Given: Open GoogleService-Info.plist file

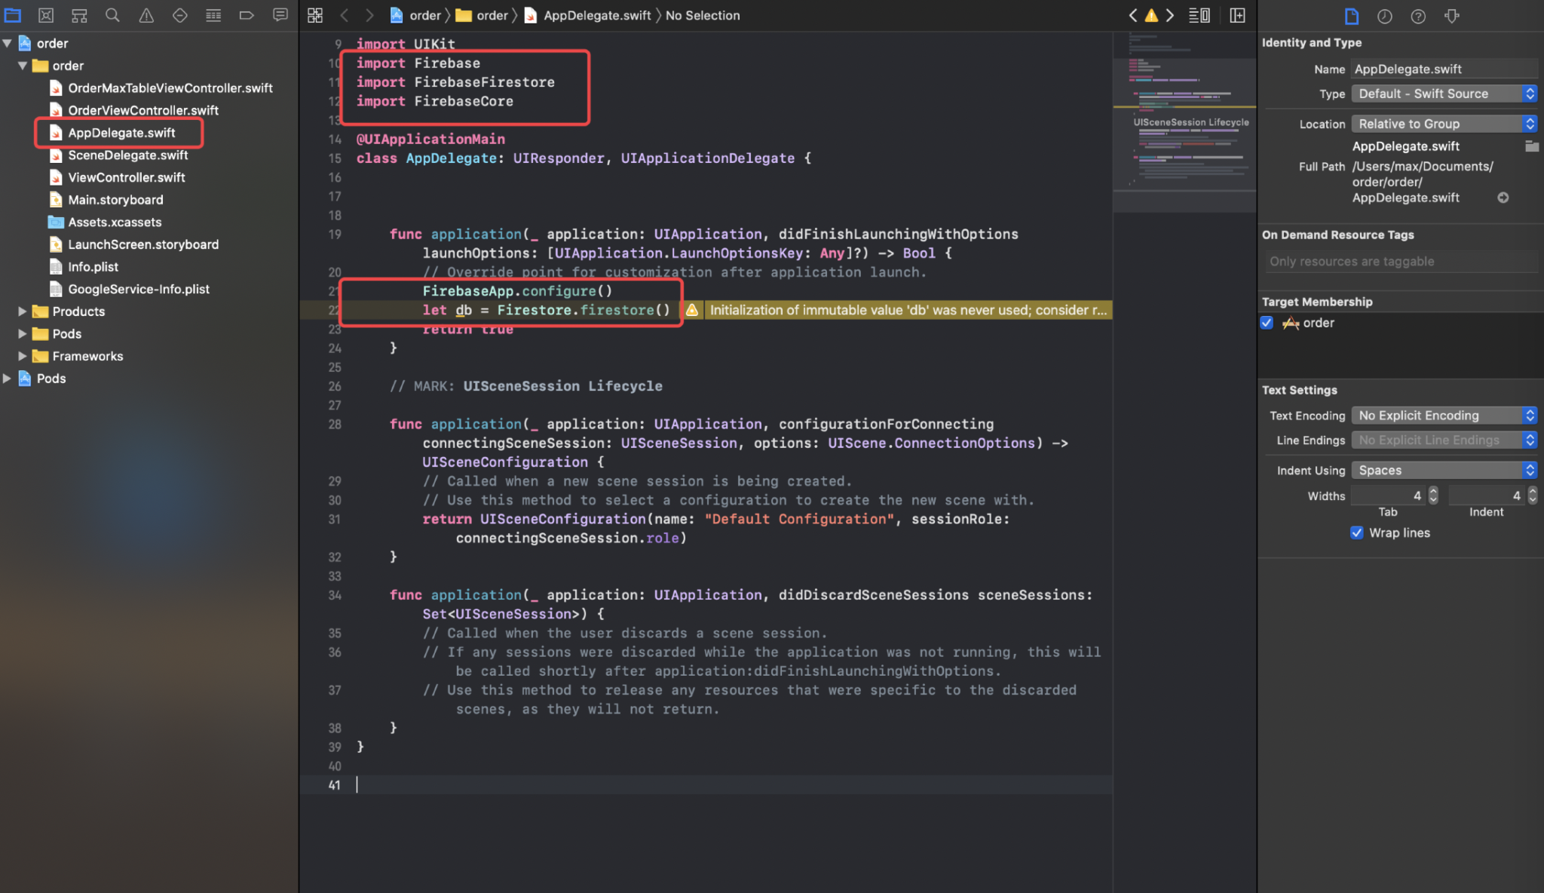Looking at the screenshot, I should pos(130,289).
